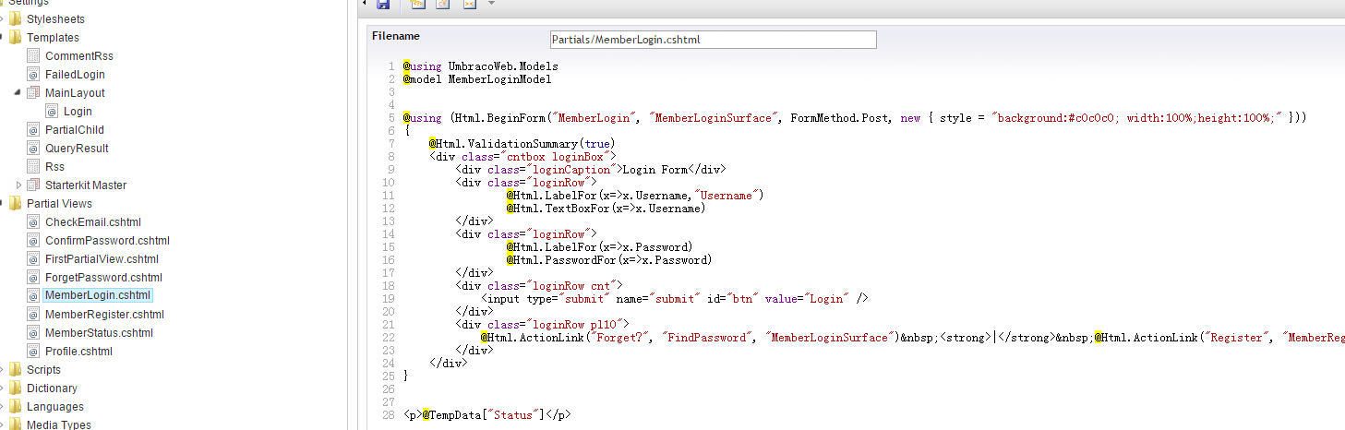Click the "Filename" label
Viewport: 1345px width, 430px height.
coord(396,36)
